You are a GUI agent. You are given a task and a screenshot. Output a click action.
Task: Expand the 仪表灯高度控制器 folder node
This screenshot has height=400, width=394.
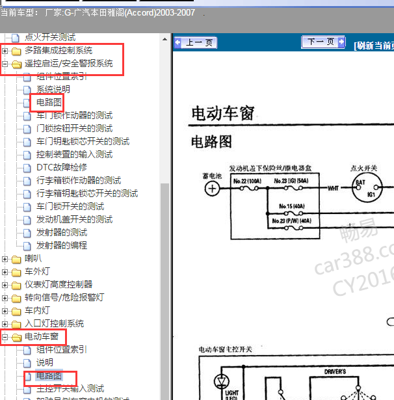5,285
